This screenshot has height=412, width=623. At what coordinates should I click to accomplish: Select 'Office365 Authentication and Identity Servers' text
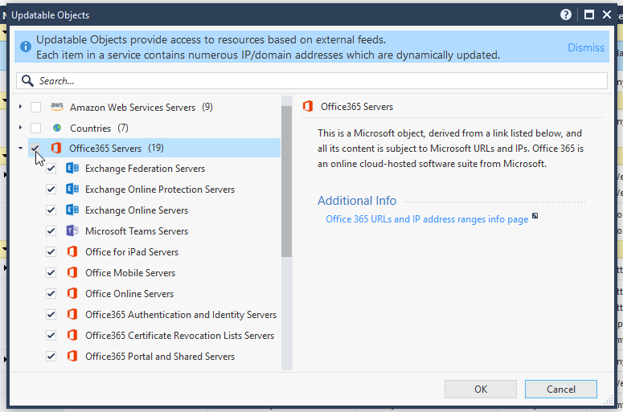(181, 315)
